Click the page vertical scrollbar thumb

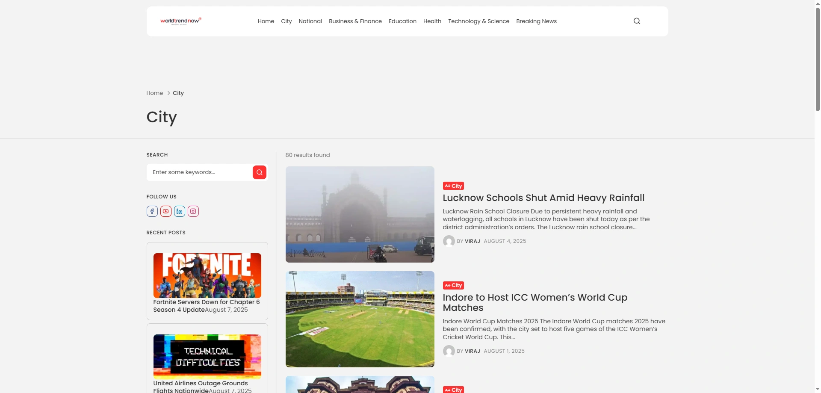coord(818,60)
